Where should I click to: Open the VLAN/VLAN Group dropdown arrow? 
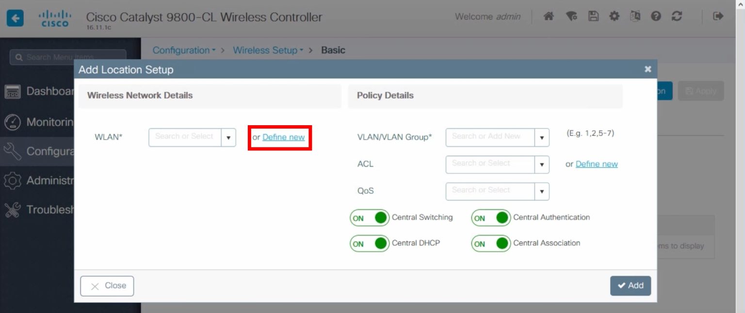(x=542, y=137)
